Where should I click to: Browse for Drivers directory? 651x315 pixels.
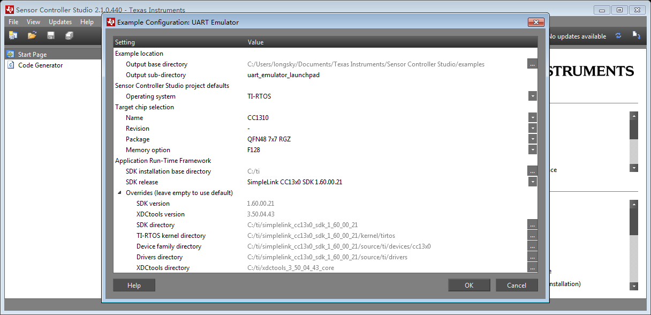pyautogui.click(x=532, y=257)
